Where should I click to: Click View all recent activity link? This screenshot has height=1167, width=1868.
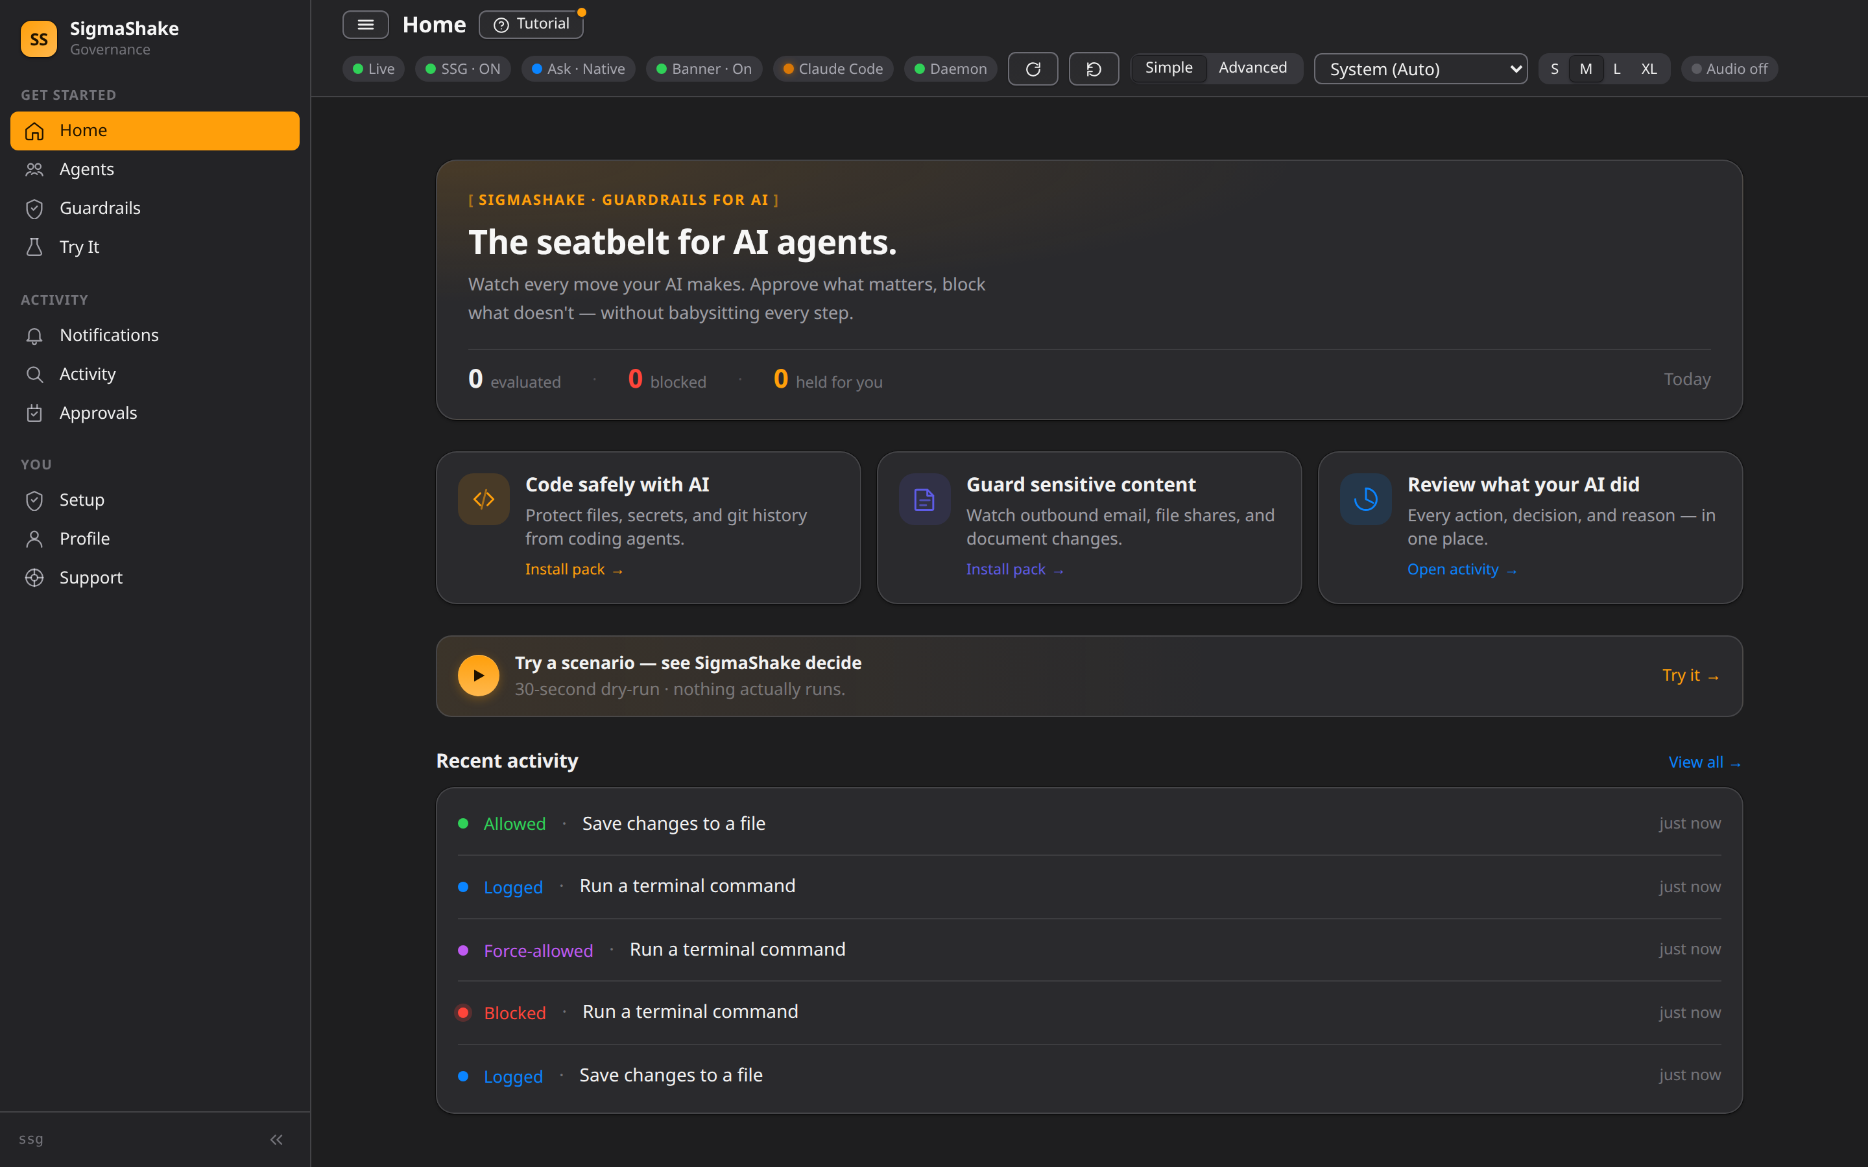1705,762
